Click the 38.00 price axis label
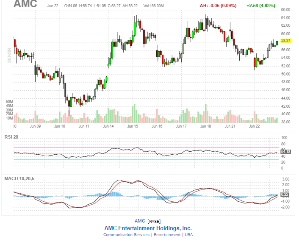Image resolution: width=299 pixels, height=242 pixels. (x=285, y=122)
